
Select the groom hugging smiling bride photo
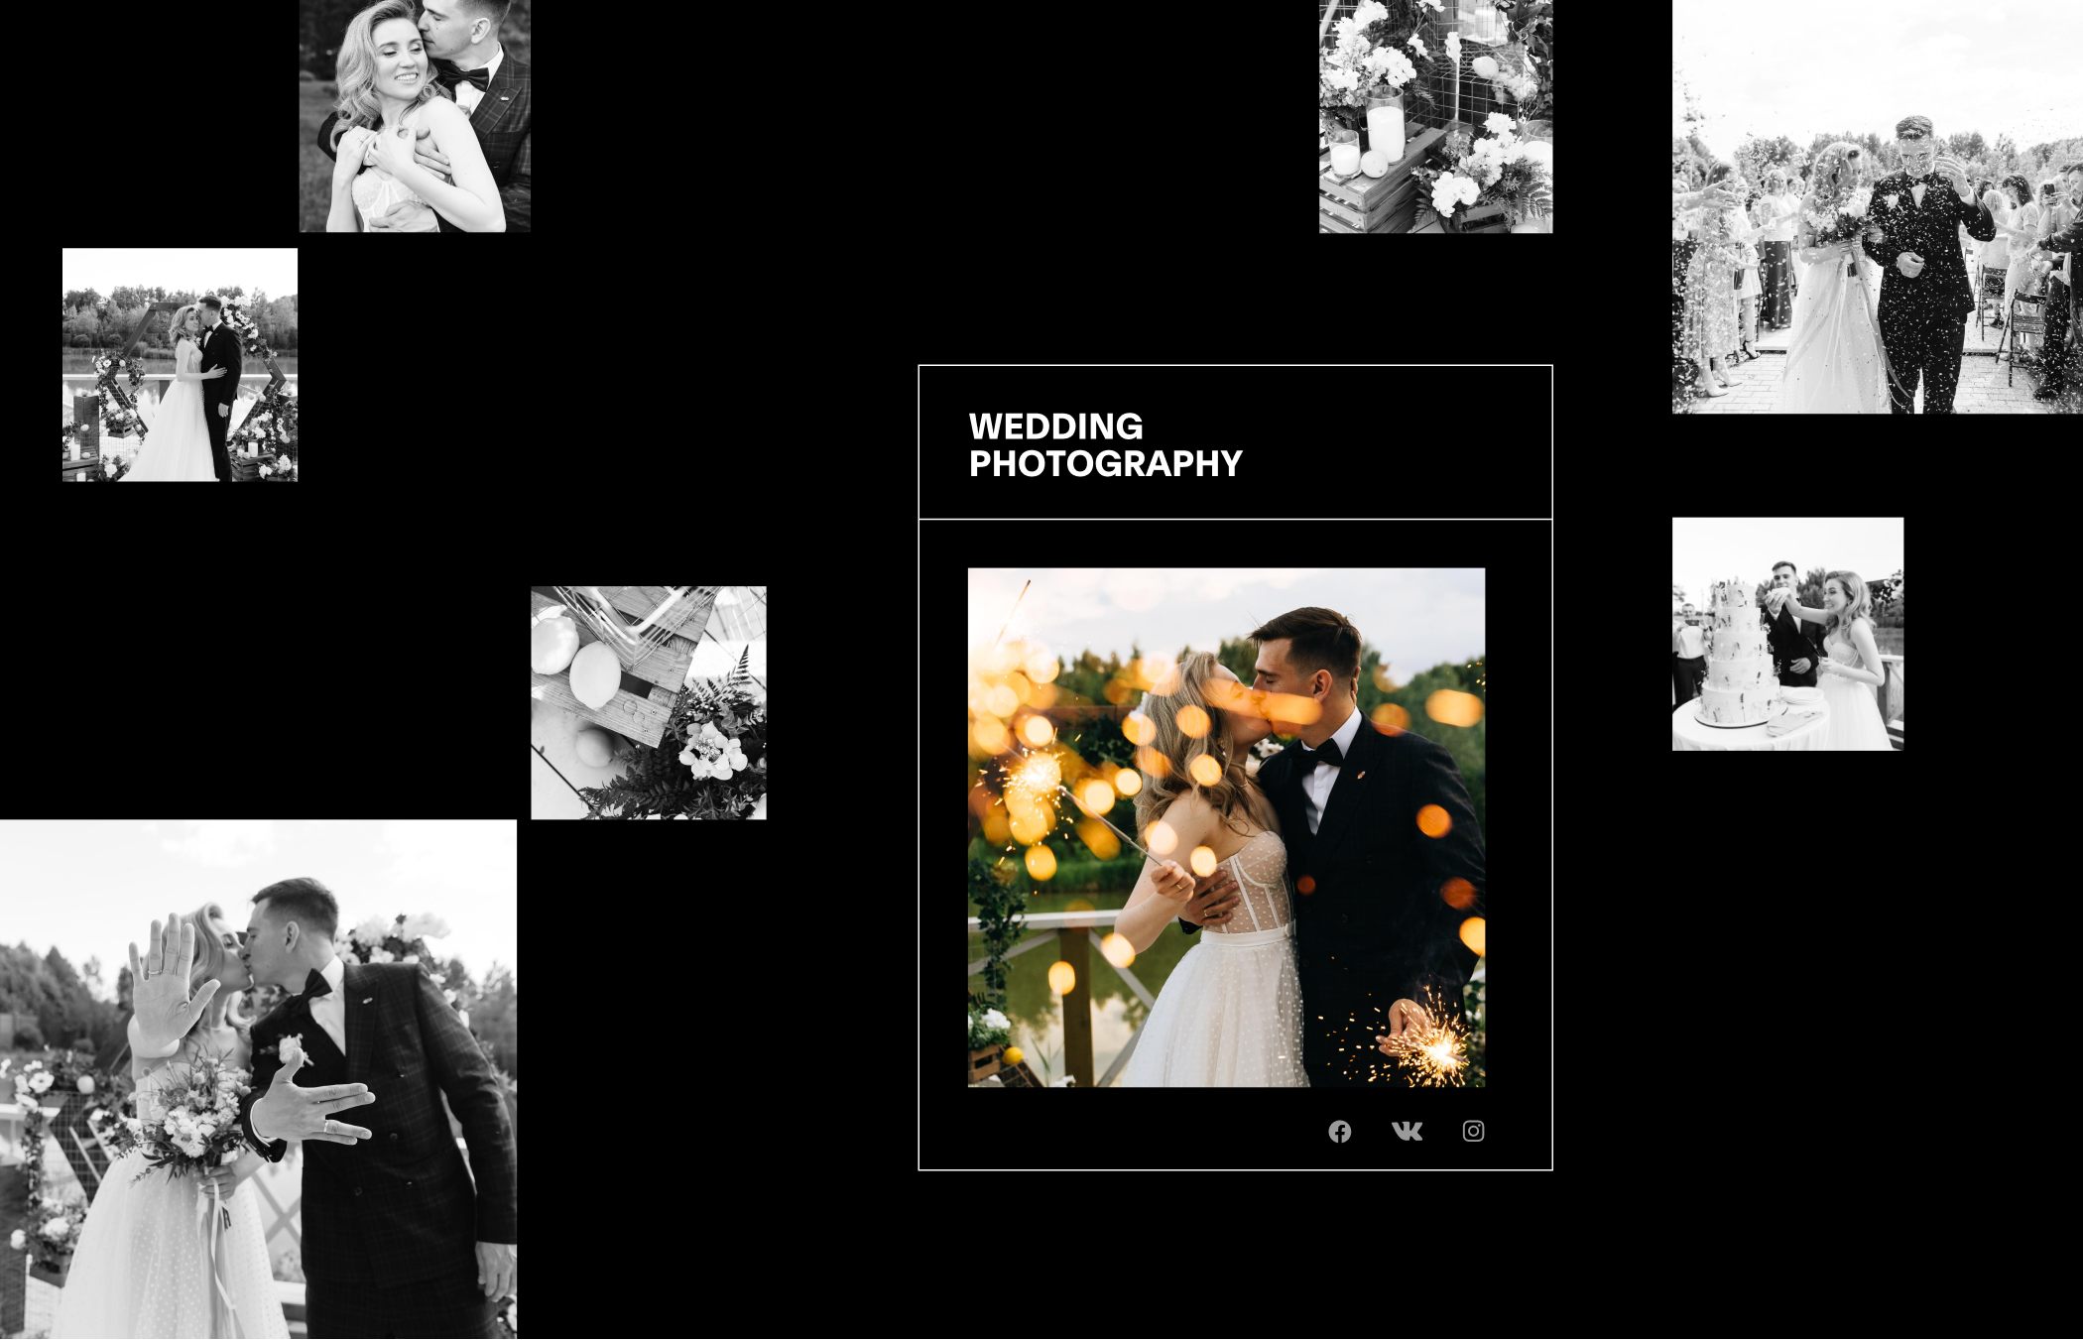tap(415, 116)
